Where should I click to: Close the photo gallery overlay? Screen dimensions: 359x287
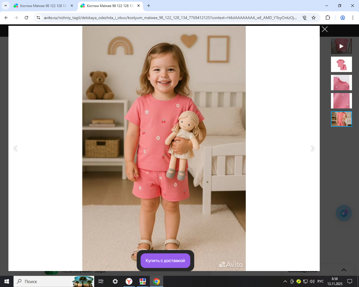click(325, 29)
